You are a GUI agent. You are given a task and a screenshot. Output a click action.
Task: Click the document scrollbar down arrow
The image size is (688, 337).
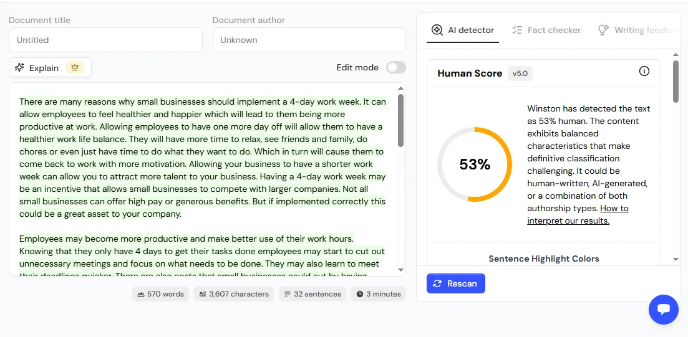click(x=400, y=270)
